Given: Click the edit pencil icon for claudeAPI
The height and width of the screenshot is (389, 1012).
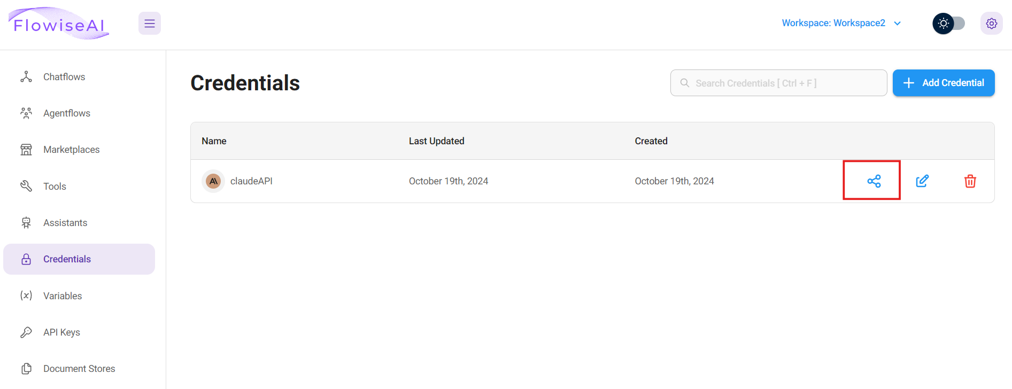Looking at the screenshot, I should point(922,181).
